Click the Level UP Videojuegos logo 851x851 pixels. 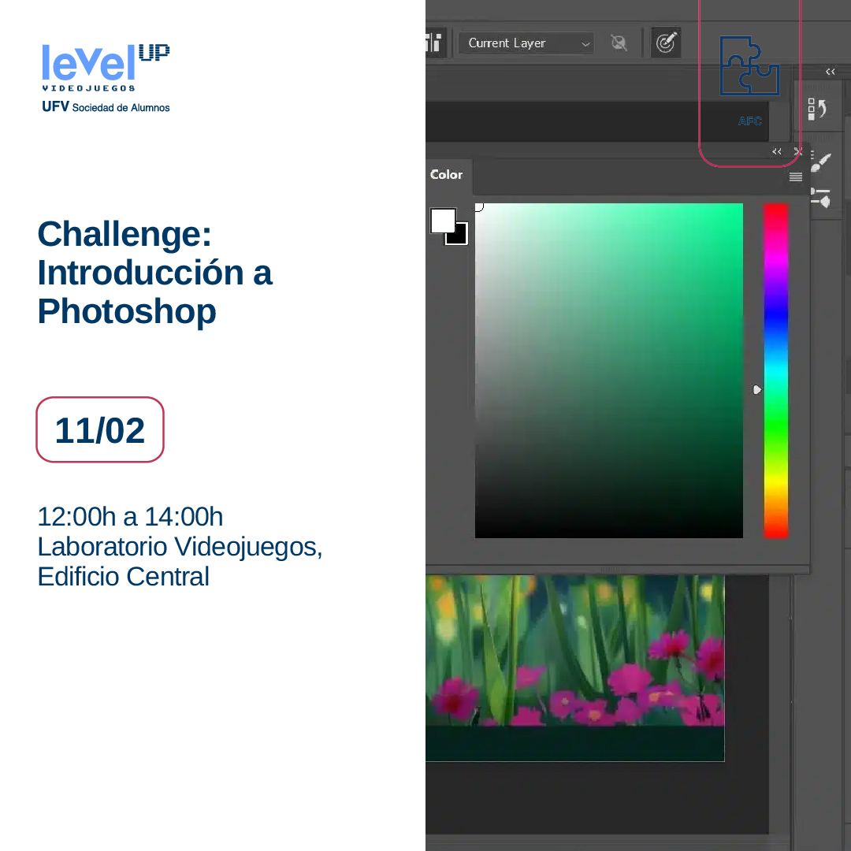[106, 68]
